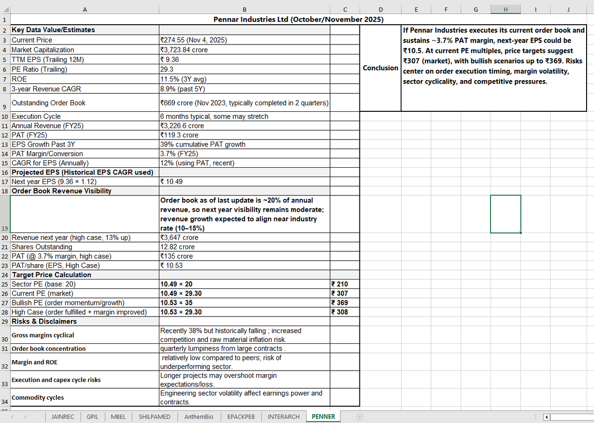
Task: Add a new sheet with plus icon
Action: pyautogui.click(x=360, y=417)
